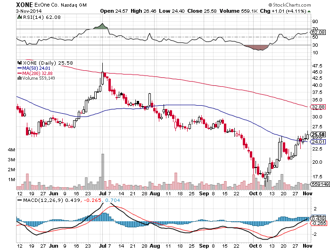The image size is (330, 250).
Task: Click the 10 level on RSI axis
Action: [315, 53]
